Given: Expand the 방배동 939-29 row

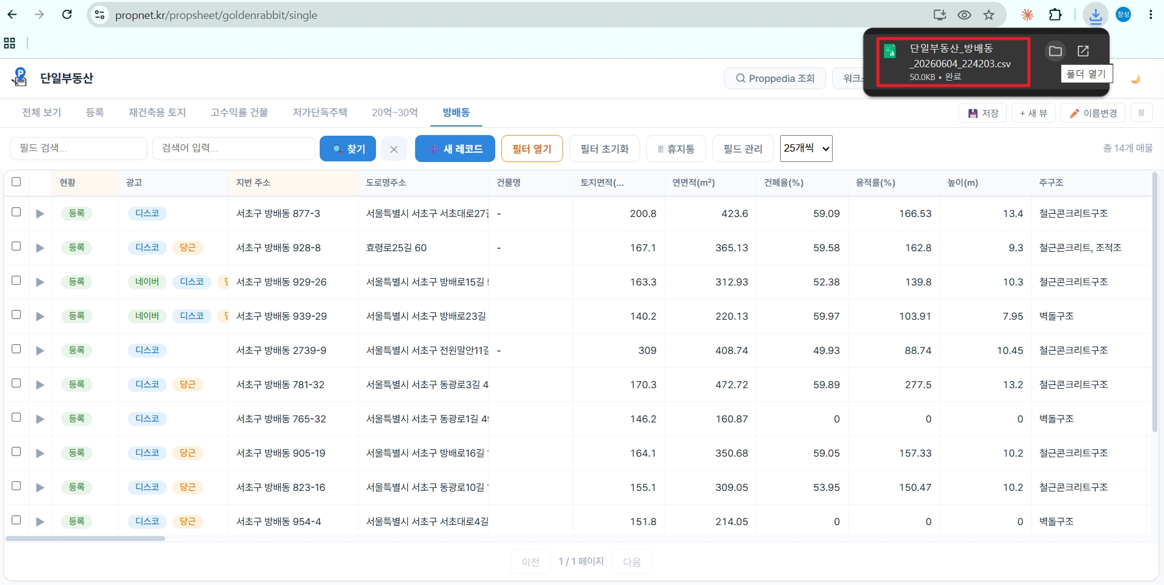Looking at the screenshot, I should [x=40, y=317].
